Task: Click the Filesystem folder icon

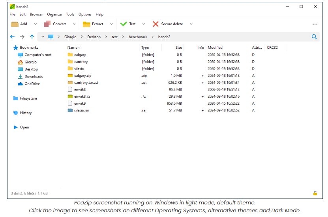Action: point(16,98)
